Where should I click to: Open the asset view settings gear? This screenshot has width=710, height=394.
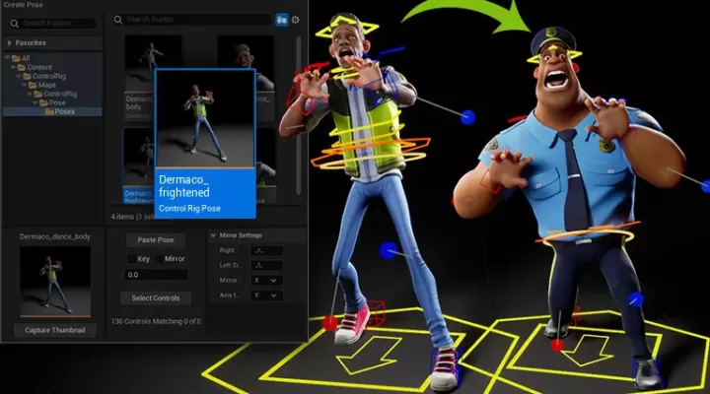[295, 20]
